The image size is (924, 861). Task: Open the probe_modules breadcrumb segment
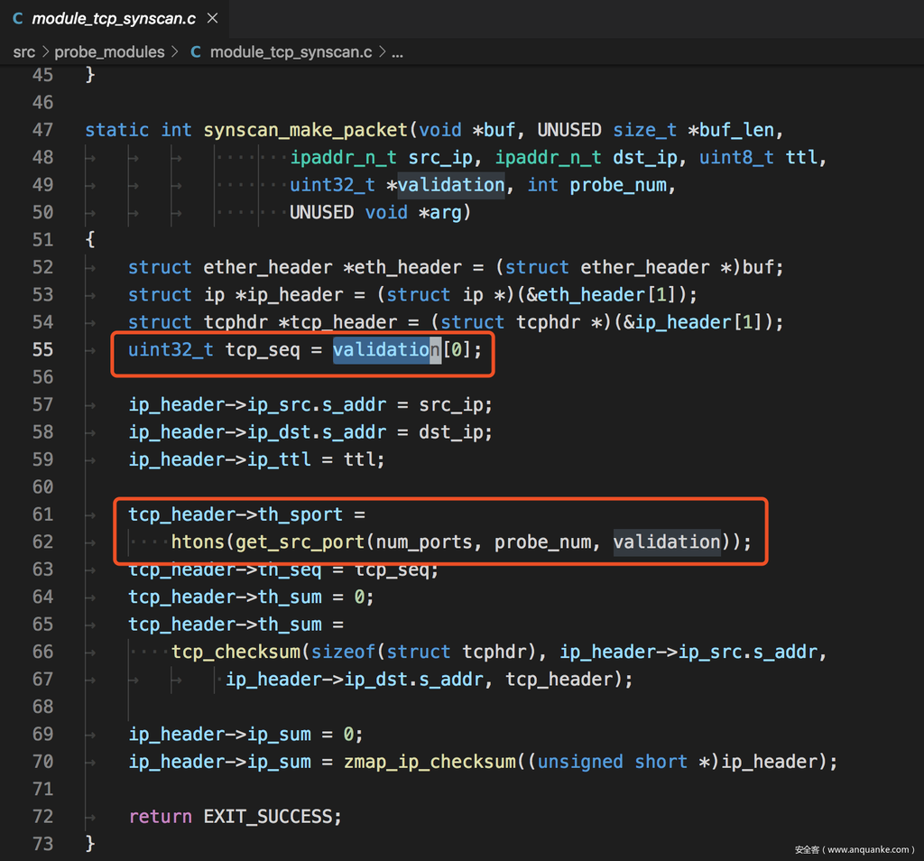[109, 52]
